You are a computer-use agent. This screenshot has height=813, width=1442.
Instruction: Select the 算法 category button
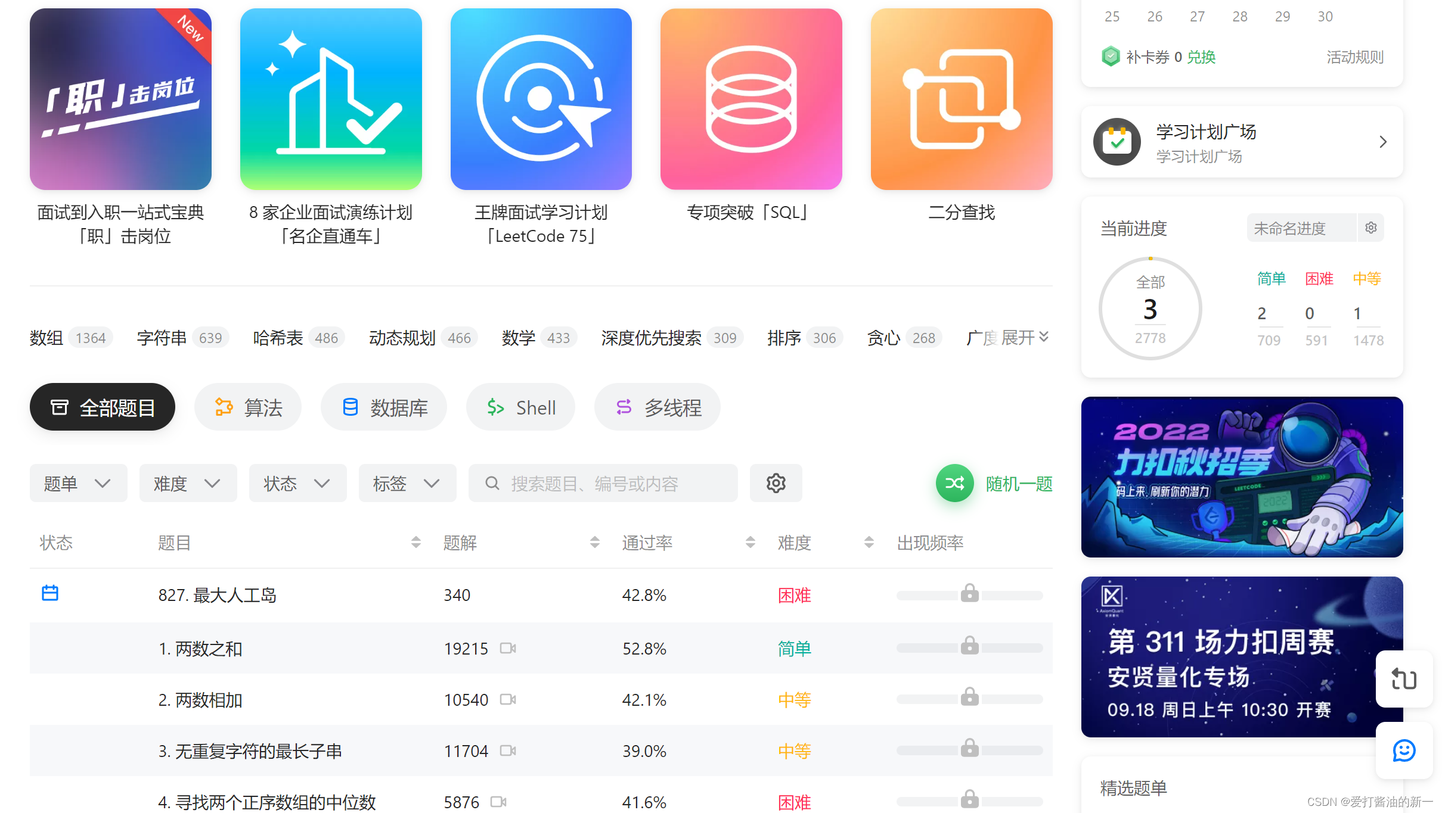(x=248, y=407)
